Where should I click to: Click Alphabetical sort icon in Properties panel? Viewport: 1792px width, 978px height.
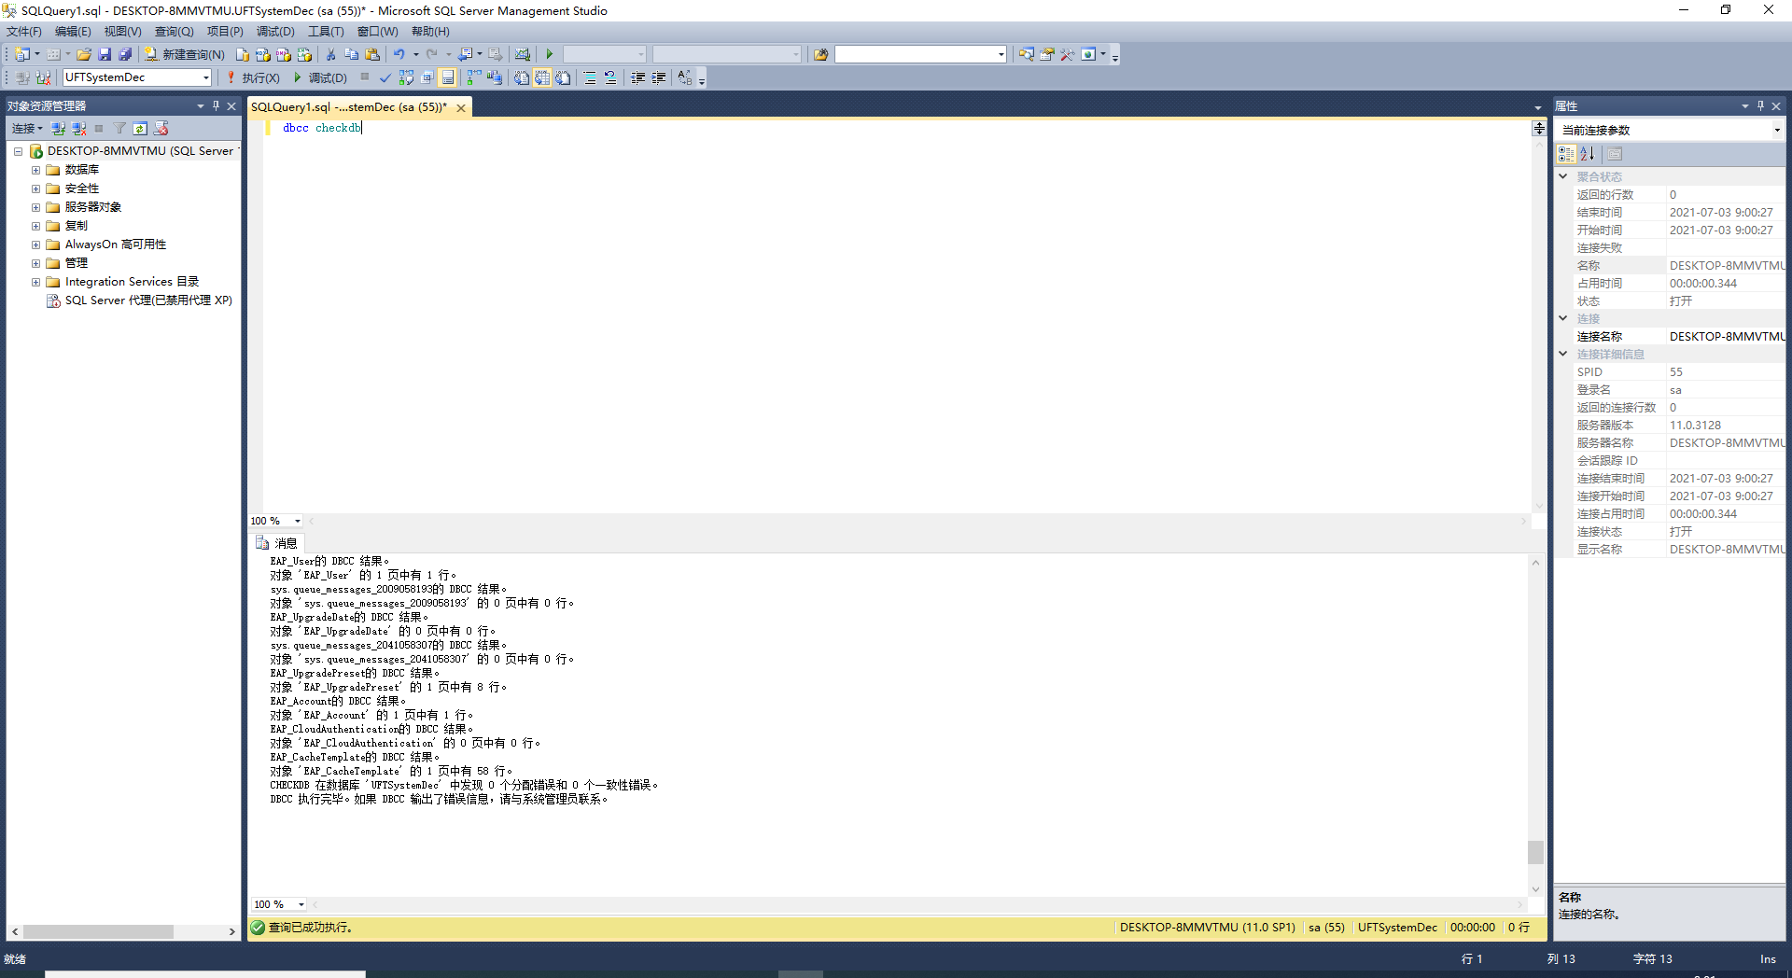tap(1588, 154)
